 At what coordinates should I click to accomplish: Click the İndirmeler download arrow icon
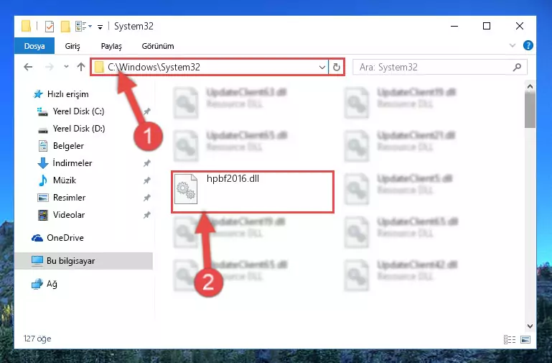pyautogui.click(x=42, y=163)
